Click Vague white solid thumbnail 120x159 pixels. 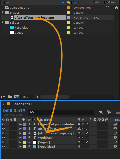12,32
